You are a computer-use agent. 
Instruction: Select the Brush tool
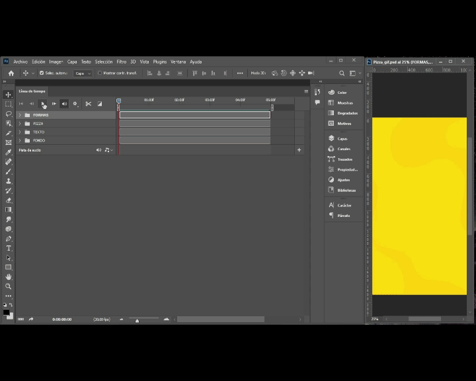8,171
